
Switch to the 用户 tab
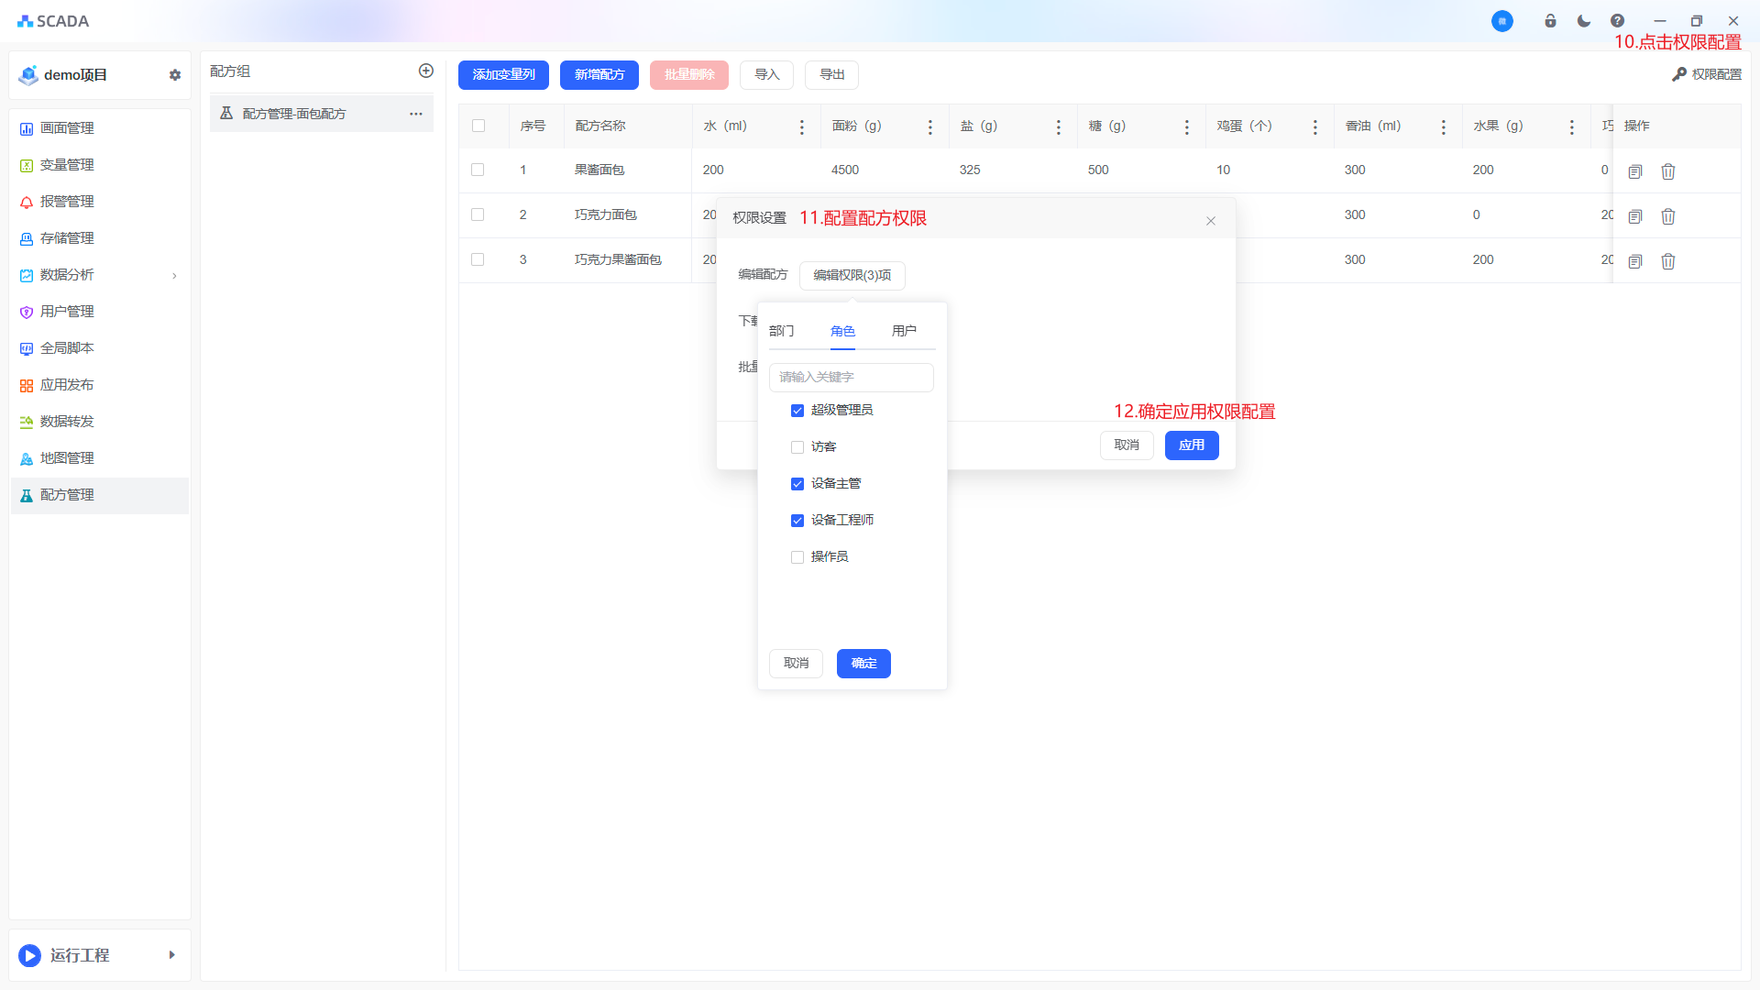point(904,331)
